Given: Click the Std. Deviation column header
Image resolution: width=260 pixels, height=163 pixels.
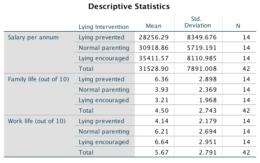Looking at the screenshot, I should pos(198,22).
